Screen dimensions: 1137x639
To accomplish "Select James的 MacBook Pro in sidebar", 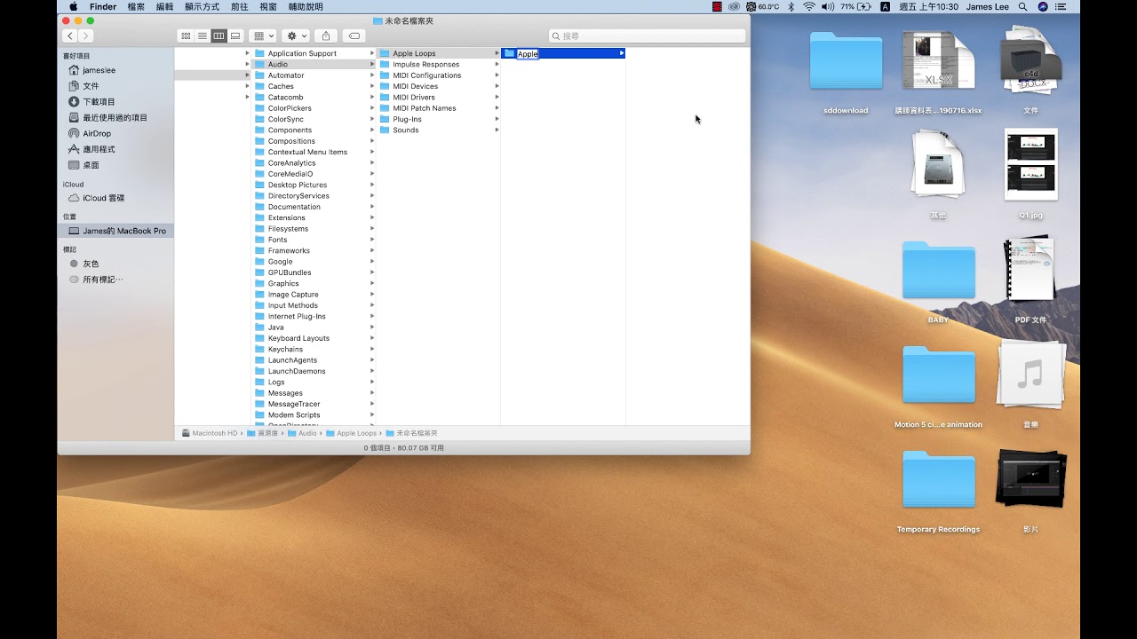I will pos(115,231).
